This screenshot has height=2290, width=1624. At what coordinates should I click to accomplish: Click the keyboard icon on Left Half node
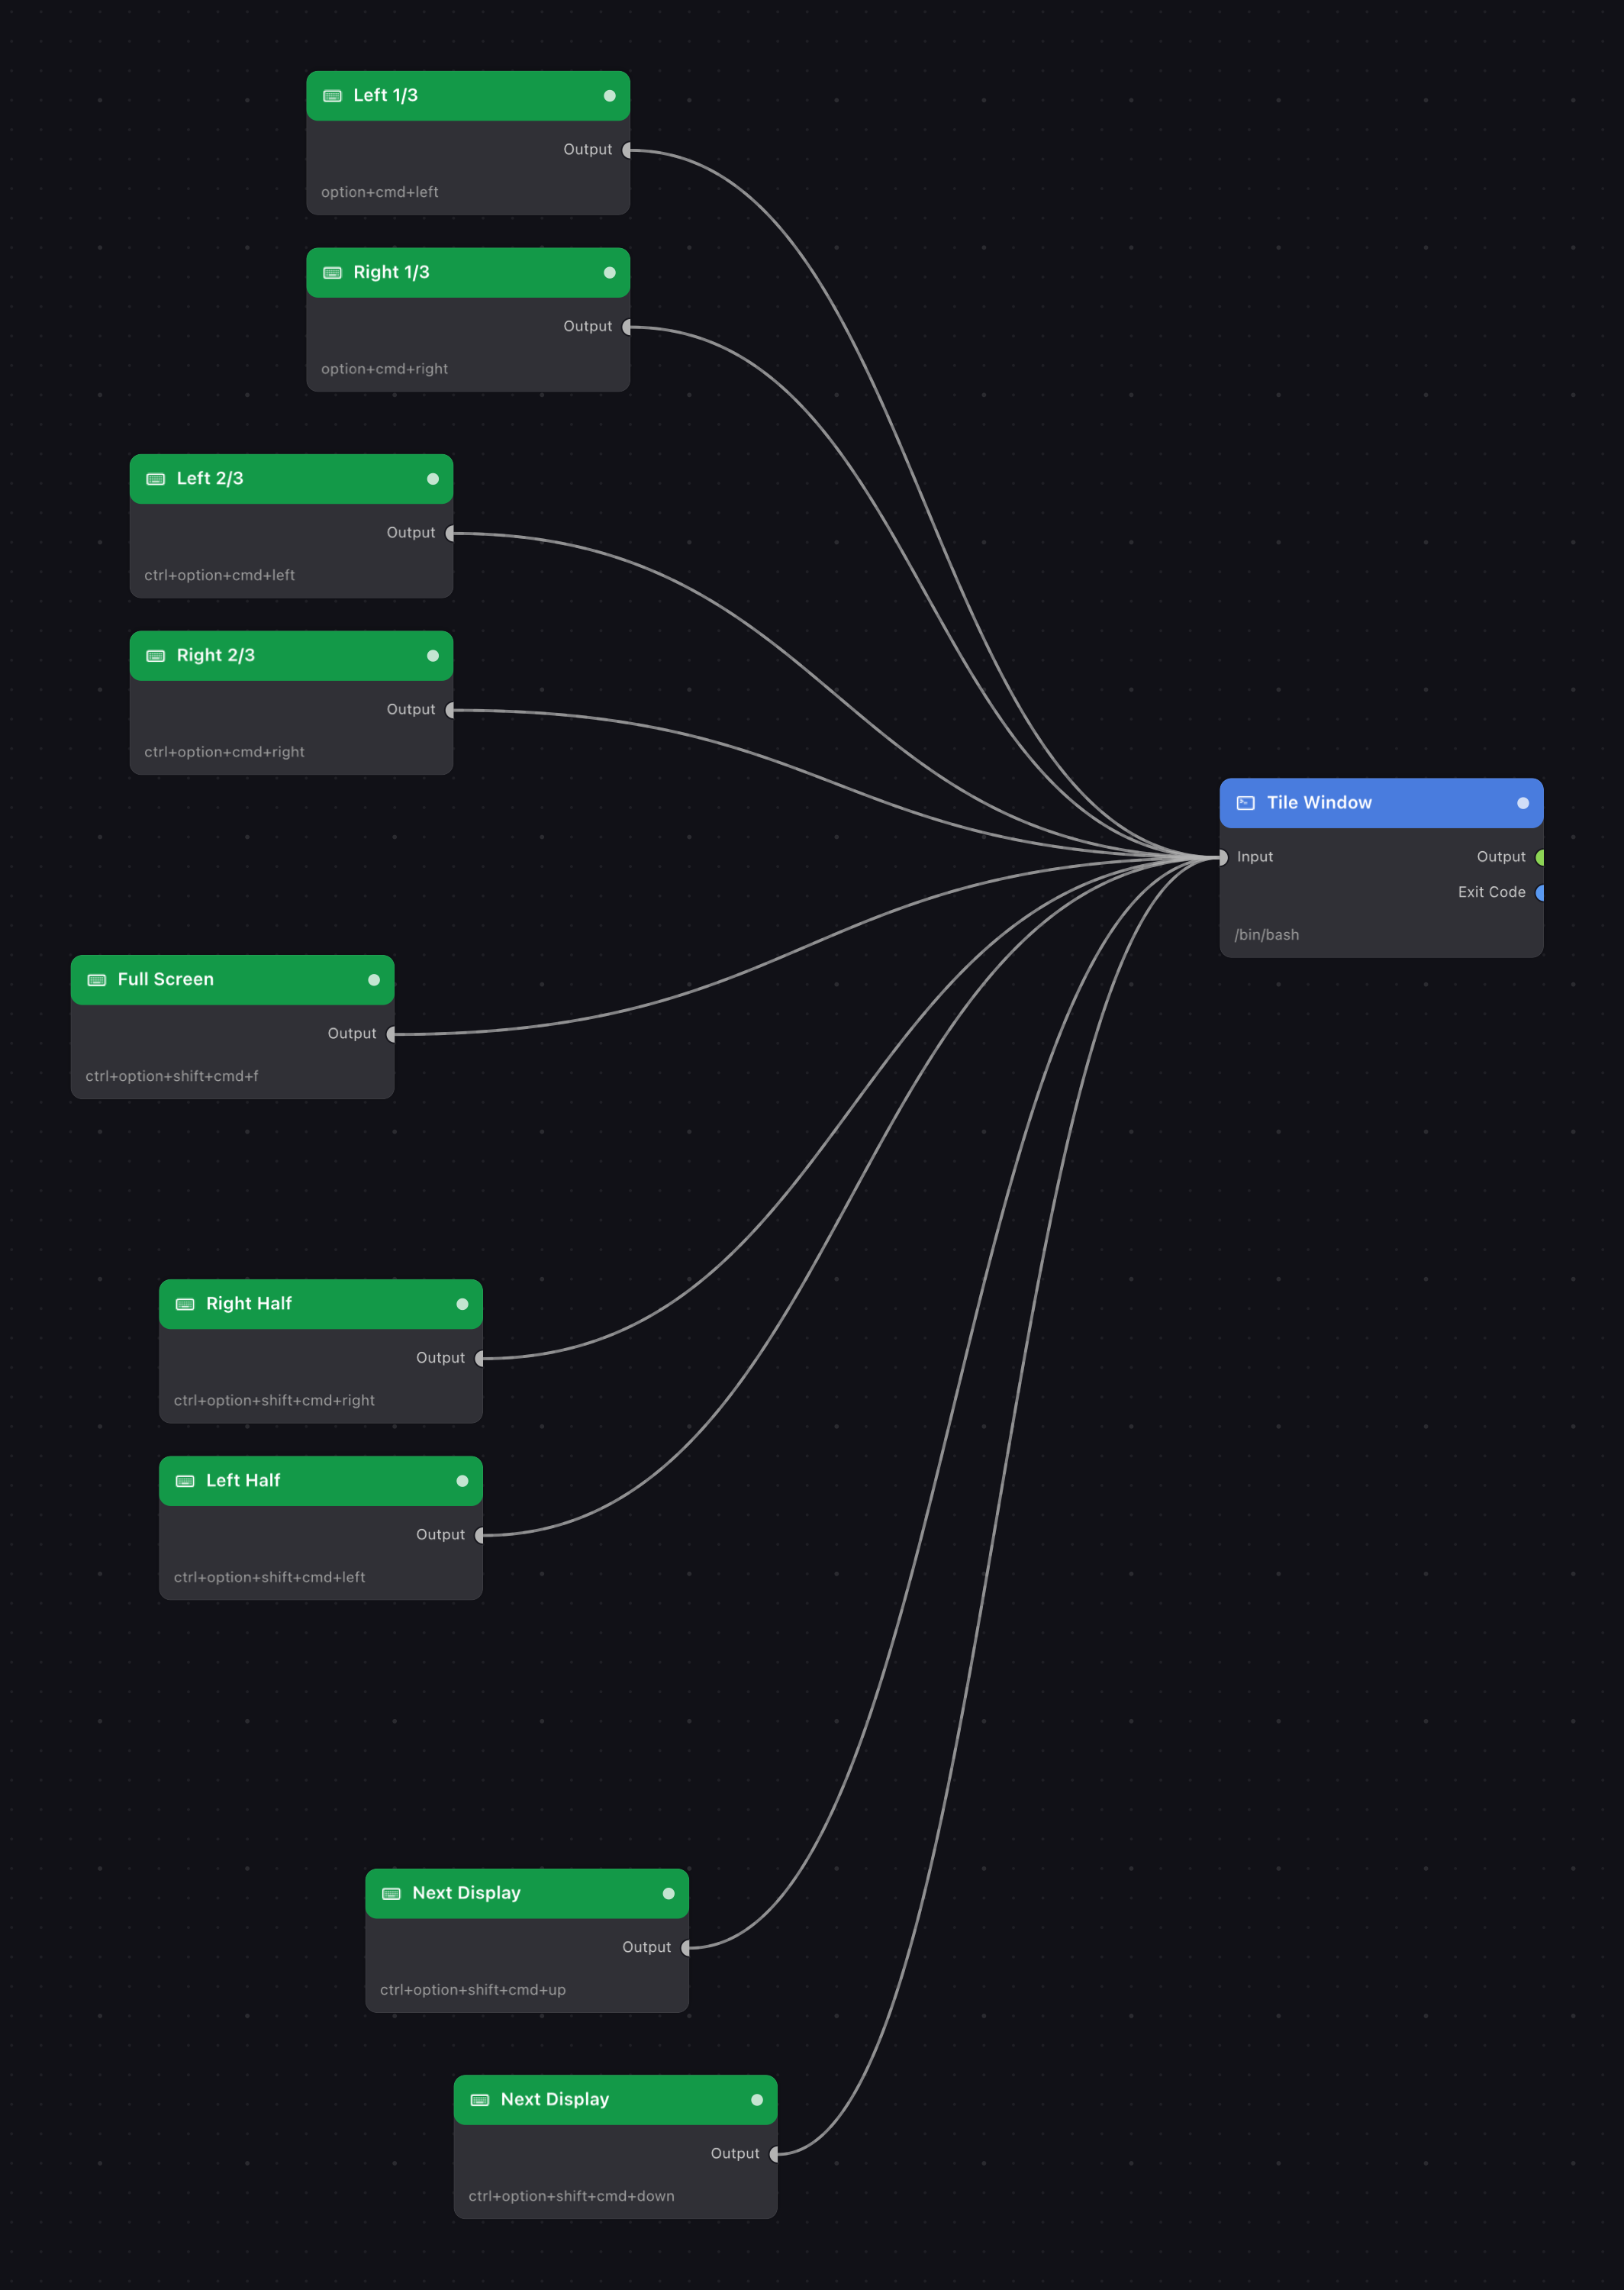(185, 1481)
